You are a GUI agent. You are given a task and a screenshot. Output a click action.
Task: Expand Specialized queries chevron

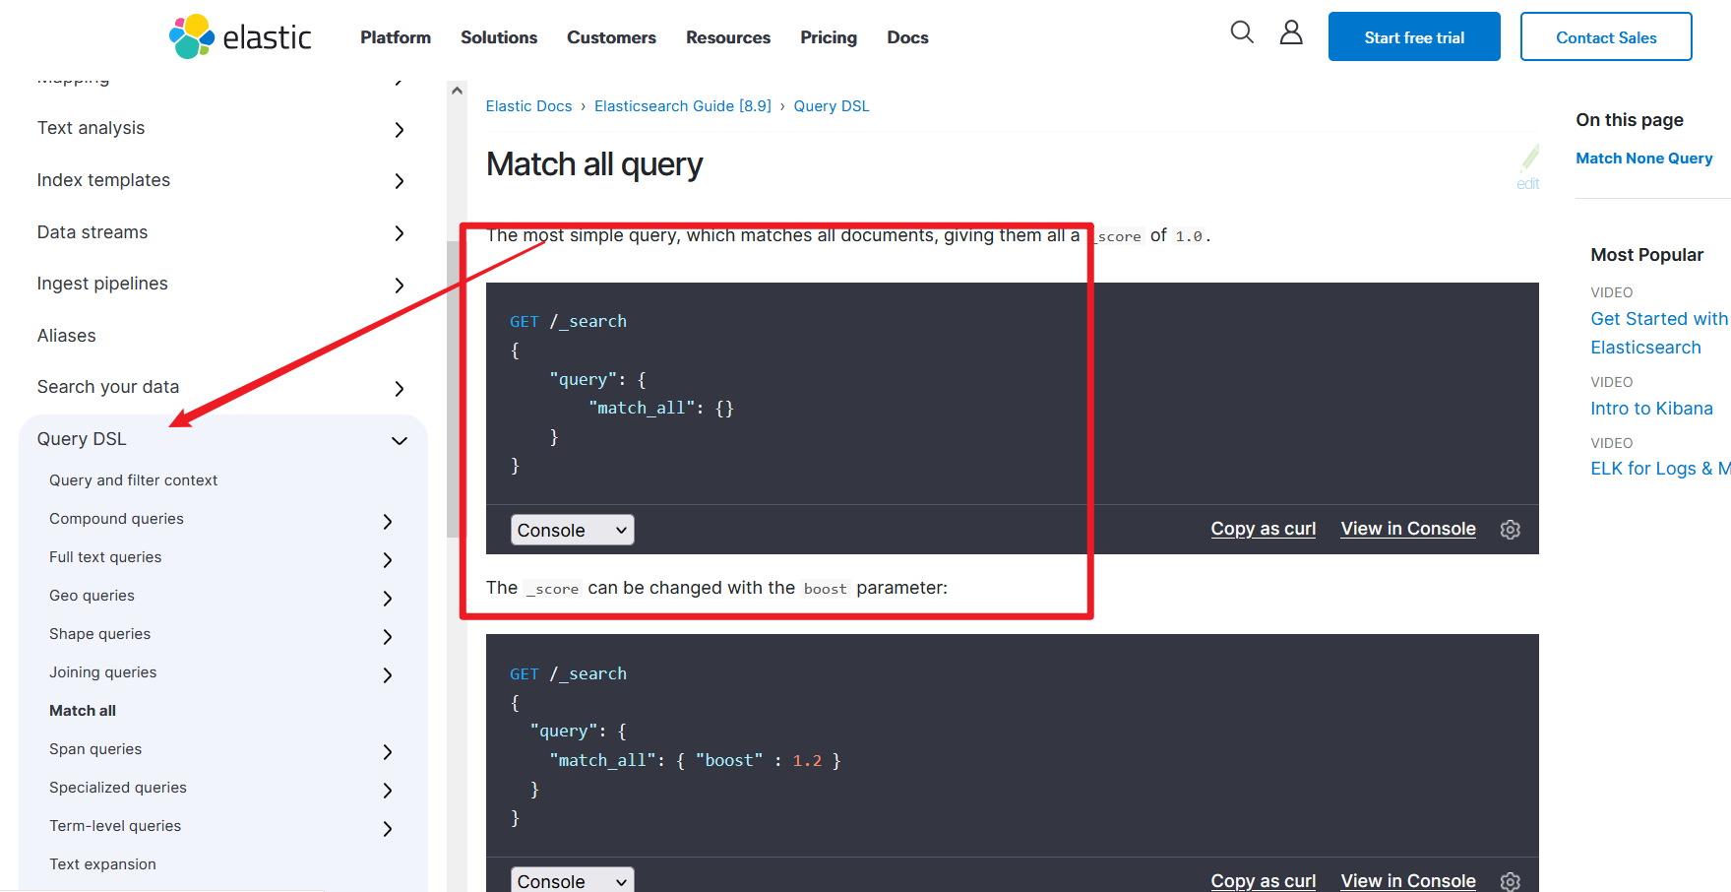[x=388, y=790]
